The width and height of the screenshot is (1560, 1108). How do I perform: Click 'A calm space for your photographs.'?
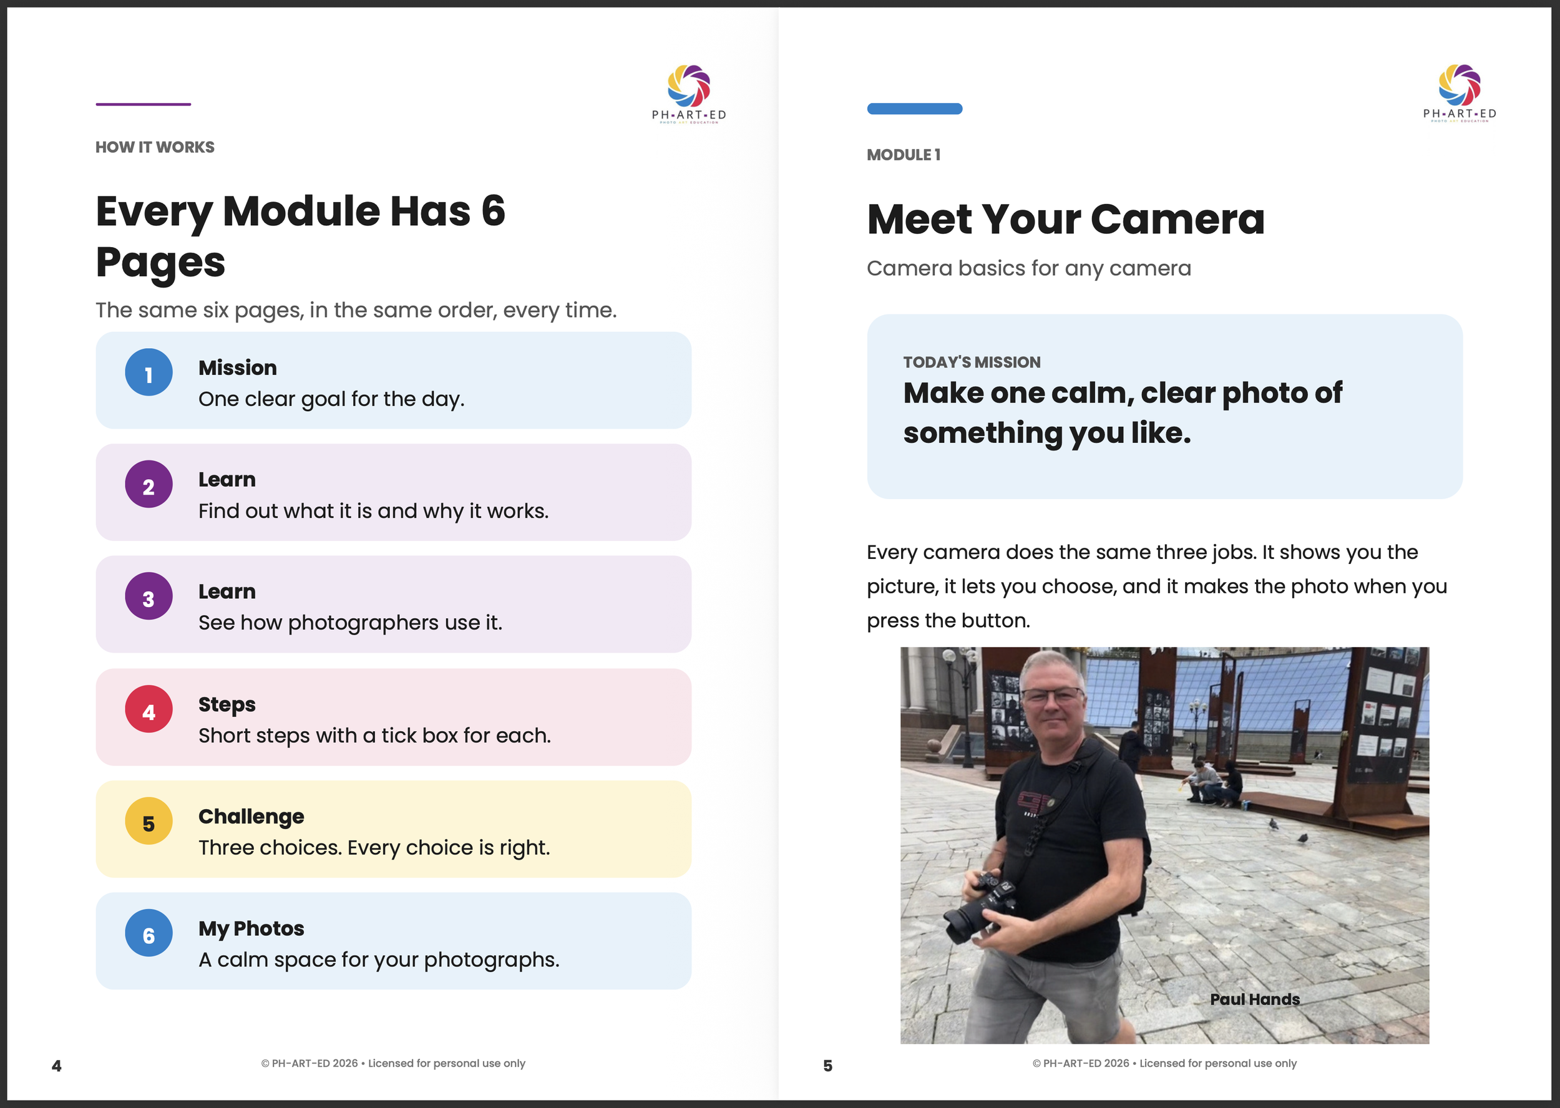379,960
